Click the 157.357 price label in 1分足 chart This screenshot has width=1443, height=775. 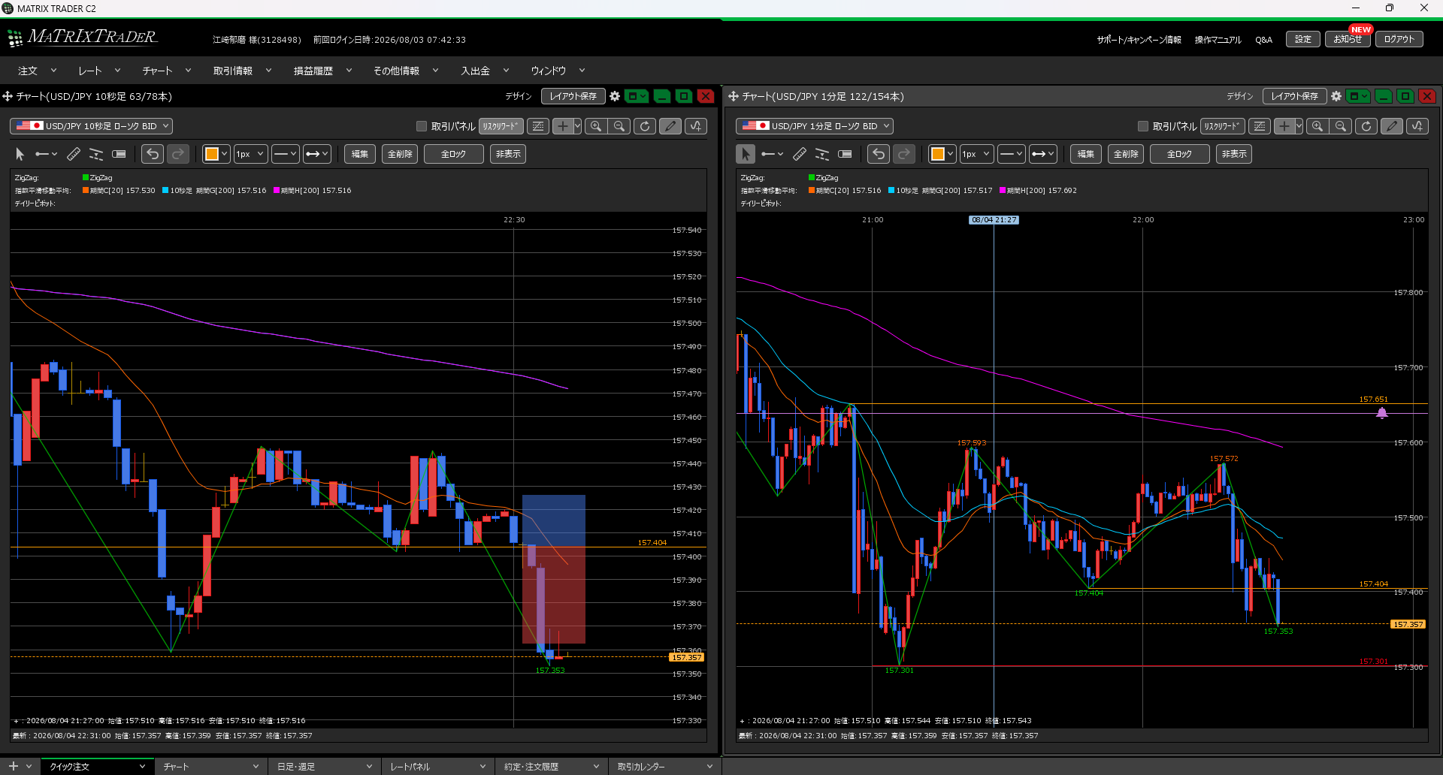click(1408, 624)
